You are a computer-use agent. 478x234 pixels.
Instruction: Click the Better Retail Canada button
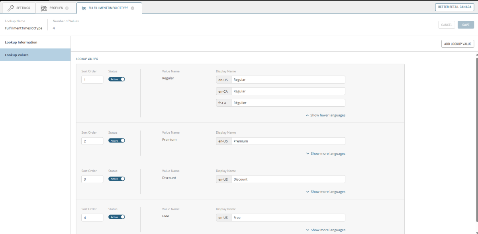454,7
